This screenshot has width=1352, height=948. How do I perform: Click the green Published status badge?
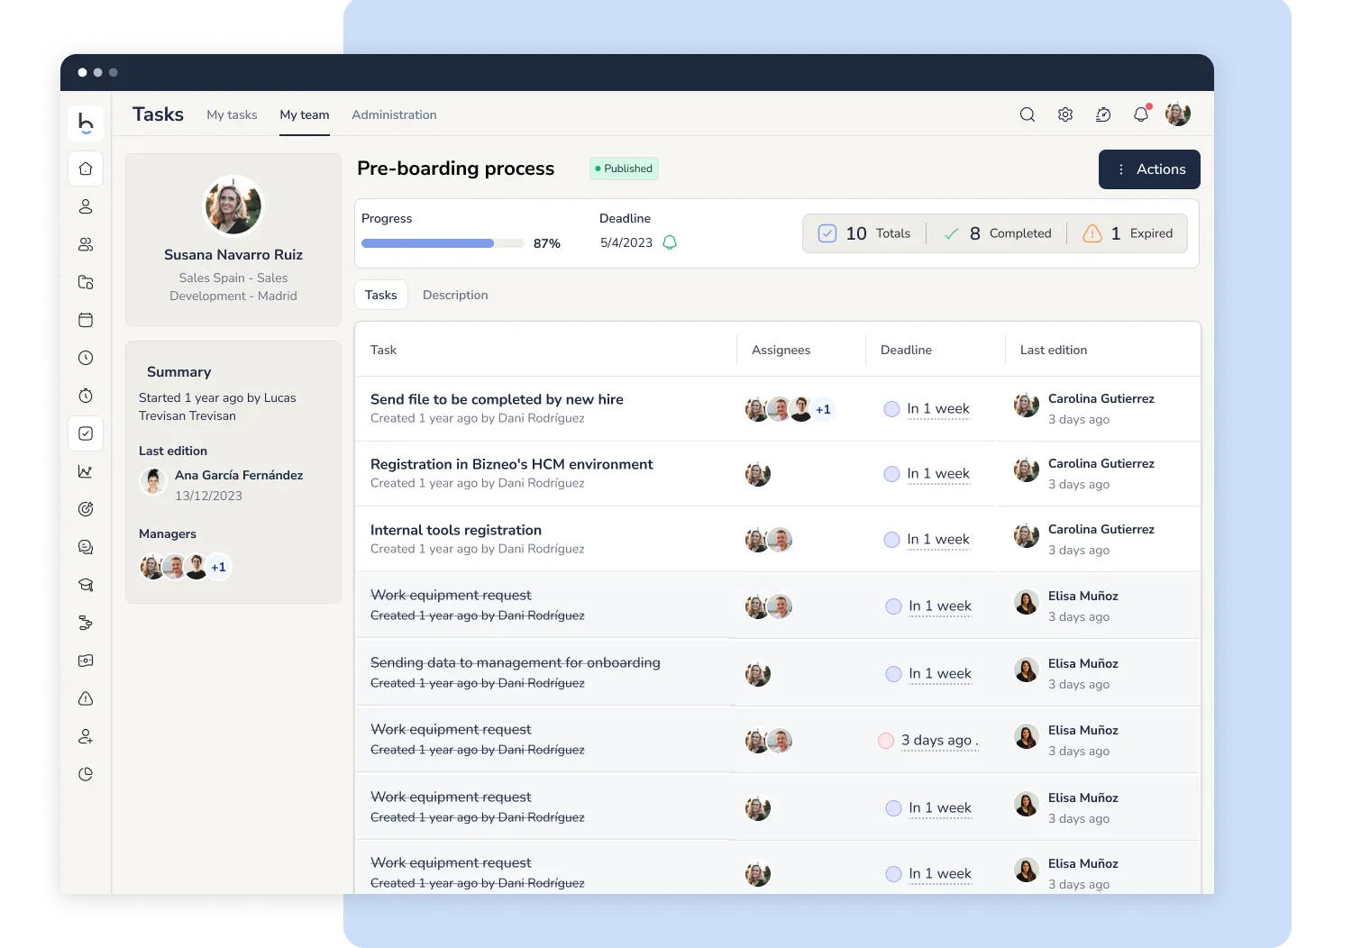pos(624,169)
